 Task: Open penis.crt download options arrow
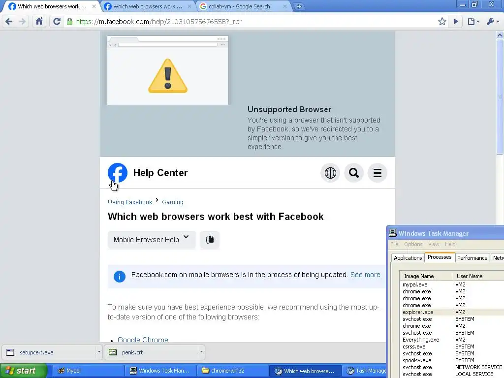coord(201,352)
